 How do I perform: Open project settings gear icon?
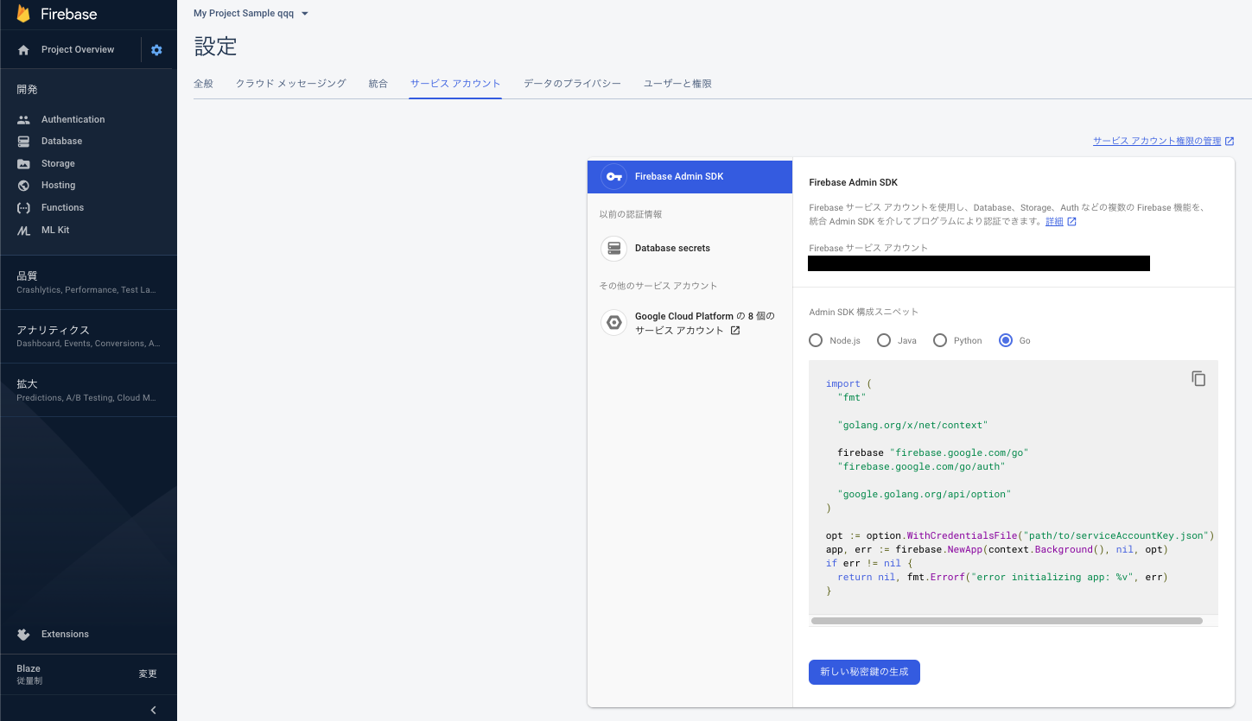(x=156, y=50)
